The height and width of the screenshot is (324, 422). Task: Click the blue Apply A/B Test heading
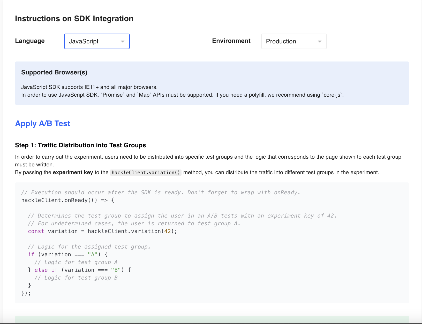click(43, 124)
